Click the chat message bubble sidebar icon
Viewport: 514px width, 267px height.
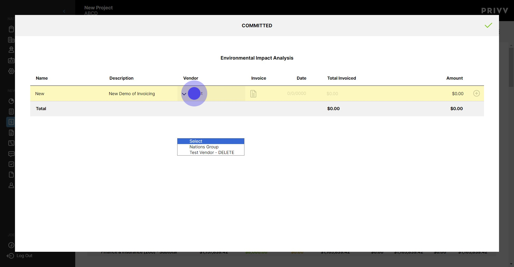11,154
